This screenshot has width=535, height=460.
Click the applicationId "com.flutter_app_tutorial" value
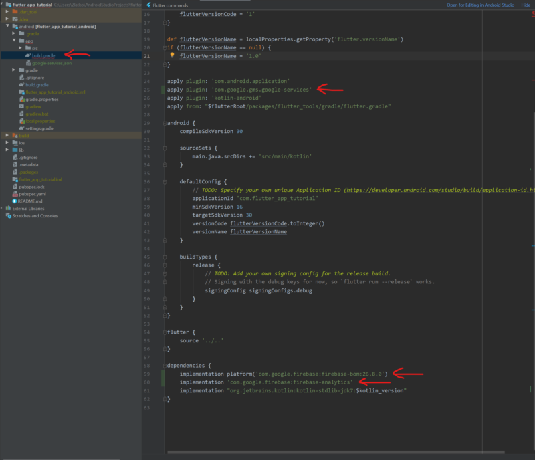277,199
